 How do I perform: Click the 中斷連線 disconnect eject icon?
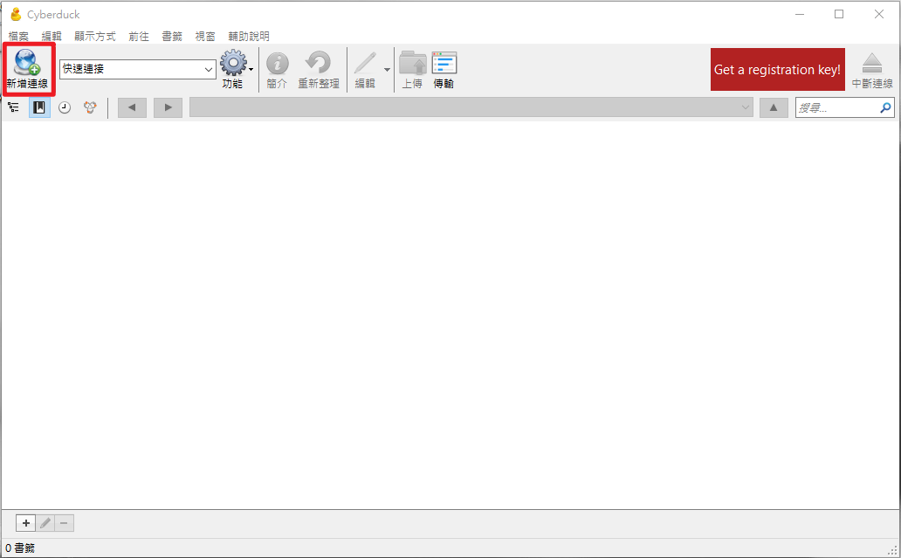click(x=872, y=63)
